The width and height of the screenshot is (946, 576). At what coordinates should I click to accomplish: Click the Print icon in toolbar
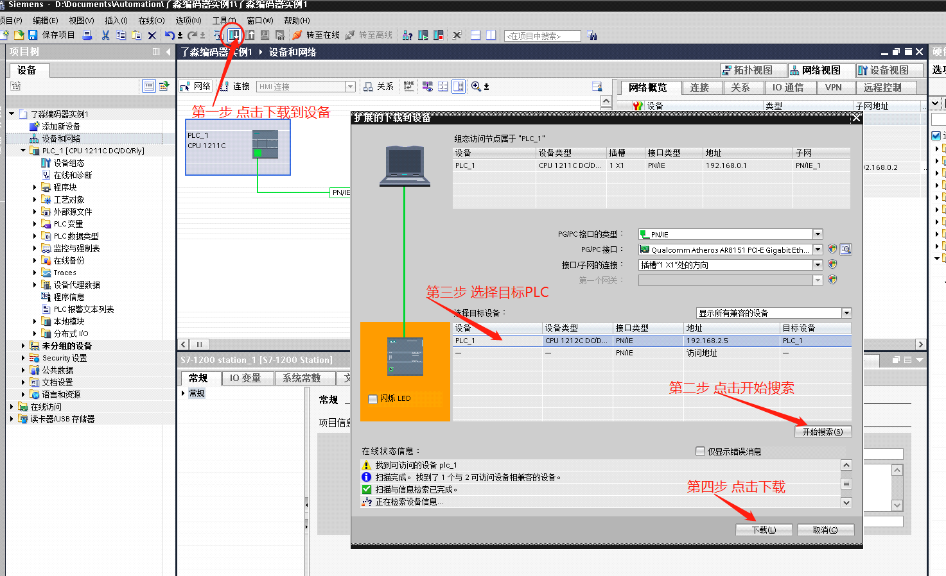coord(87,35)
